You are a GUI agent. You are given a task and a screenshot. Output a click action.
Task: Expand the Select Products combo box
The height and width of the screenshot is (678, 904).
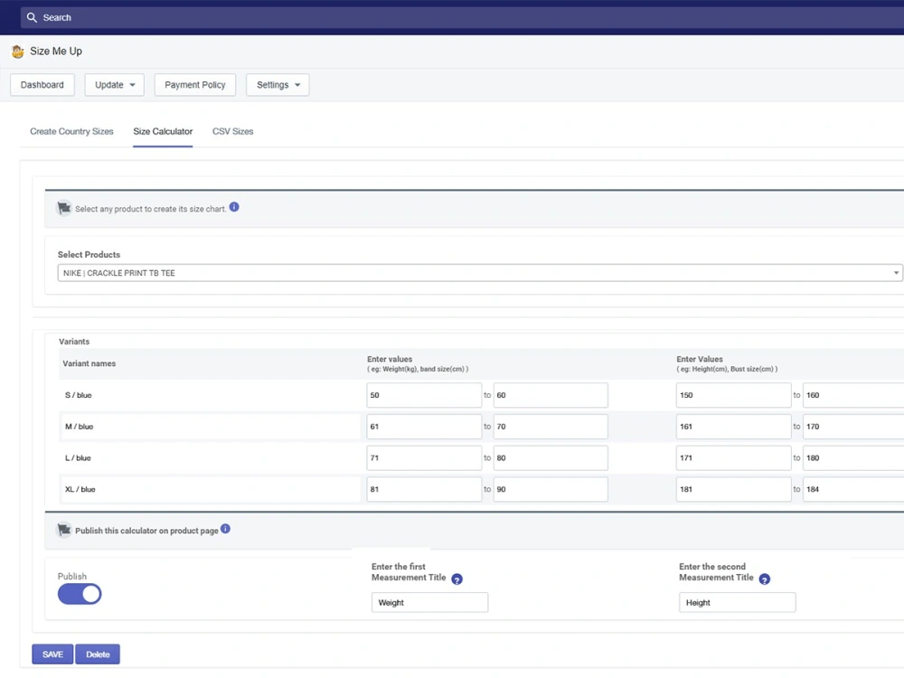[x=480, y=273]
